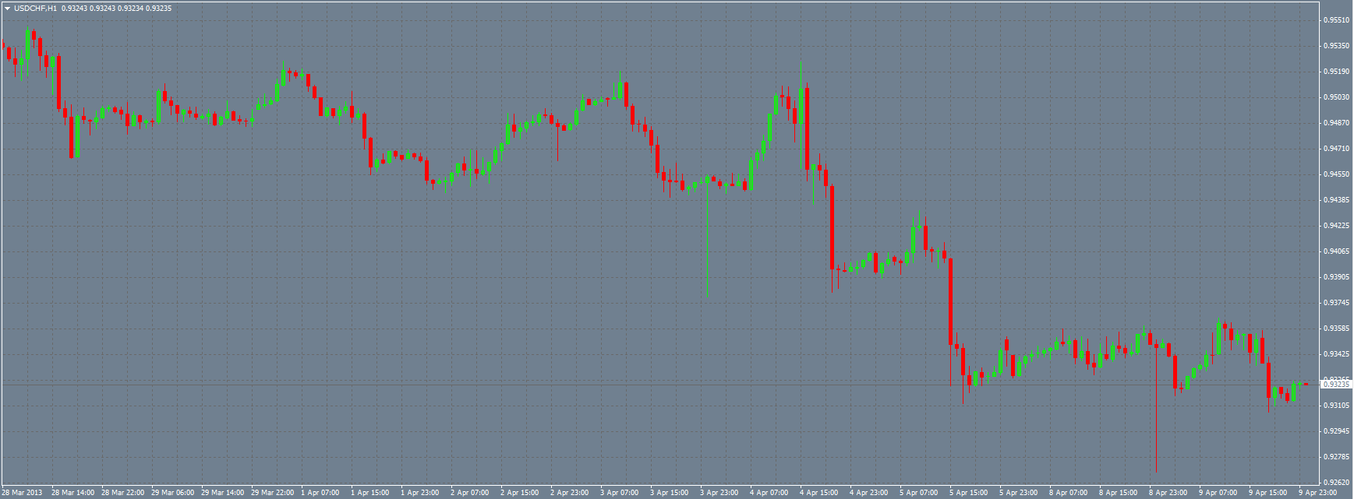The height and width of the screenshot is (499, 1354).
Task: Click the 3 Apr 23:00 time label
Action: [x=719, y=493]
